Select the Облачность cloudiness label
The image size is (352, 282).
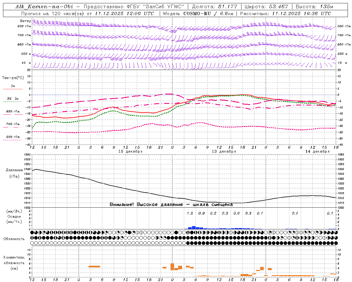(x=14, y=239)
